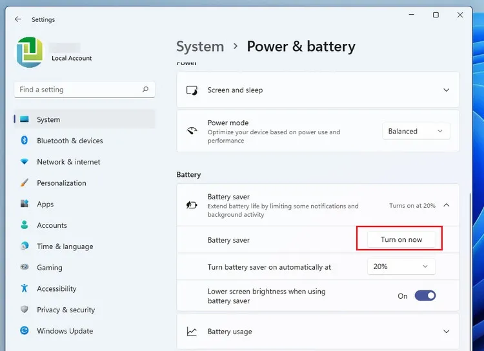Click the Find a setting search box
Image resolution: width=484 pixels, height=351 pixels.
(x=77, y=90)
